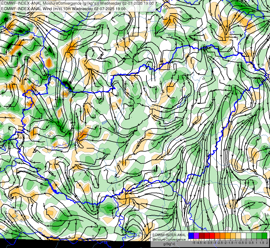Image resolution: width=270 pixels, height=248 pixels.
Task: Click the -1.5 tick label on the legend scale
Action: click(230, 243)
